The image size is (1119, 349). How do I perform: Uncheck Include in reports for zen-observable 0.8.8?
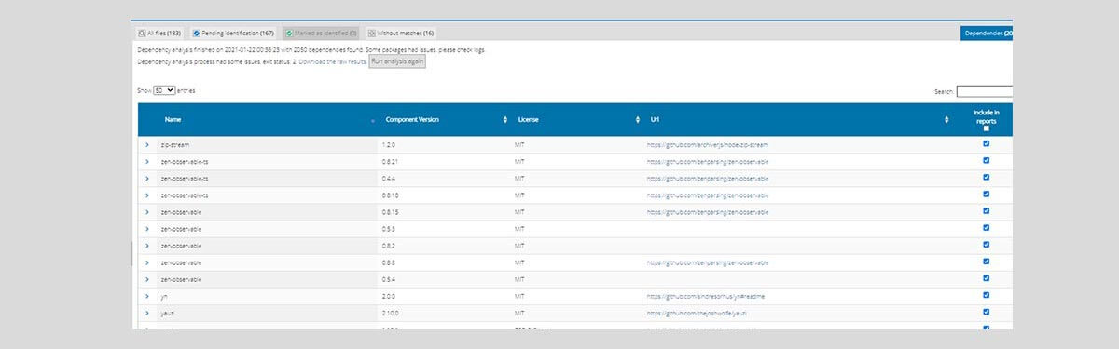[987, 262]
